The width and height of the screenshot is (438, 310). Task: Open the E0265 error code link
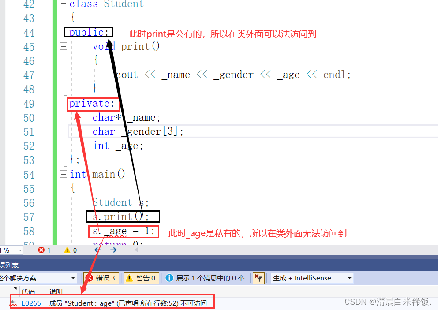click(x=31, y=303)
